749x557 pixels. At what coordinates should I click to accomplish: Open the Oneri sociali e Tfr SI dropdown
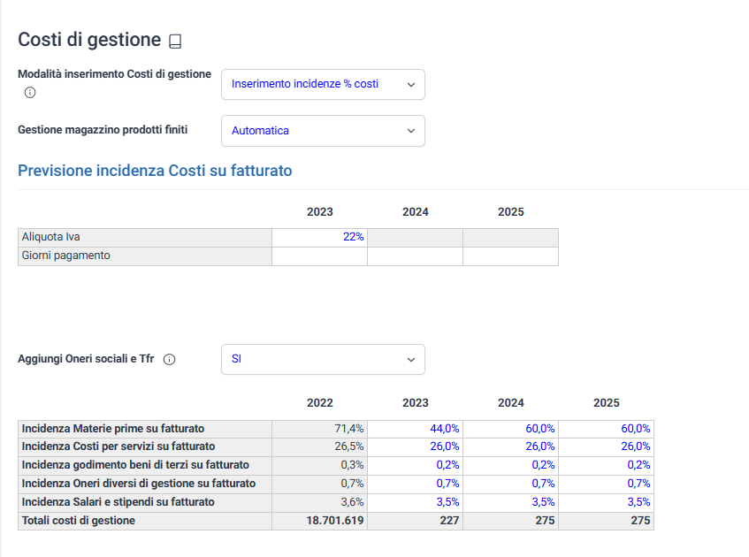click(x=323, y=360)
